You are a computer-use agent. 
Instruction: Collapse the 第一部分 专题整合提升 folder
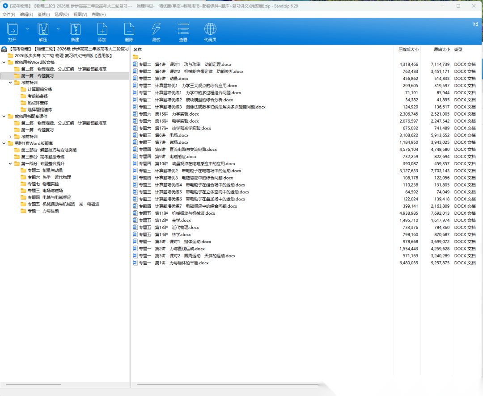10,164
